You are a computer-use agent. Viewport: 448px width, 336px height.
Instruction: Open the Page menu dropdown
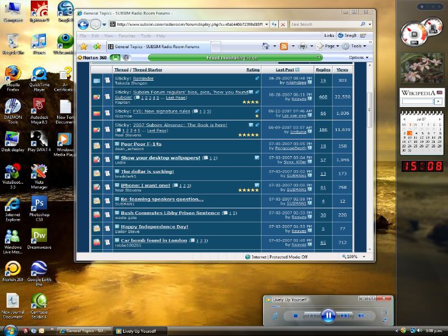328,46
